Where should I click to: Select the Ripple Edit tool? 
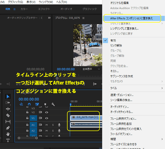[8, 109]
